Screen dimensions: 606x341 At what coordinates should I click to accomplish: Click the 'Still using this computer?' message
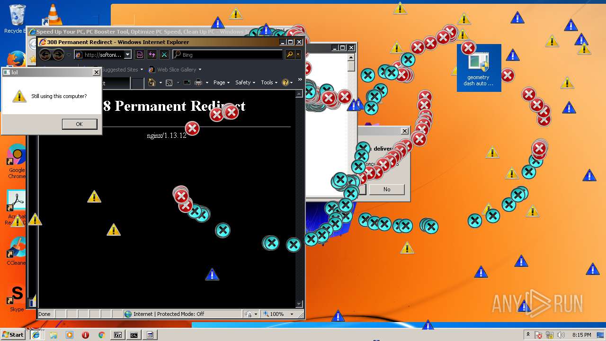click(59, 96)
